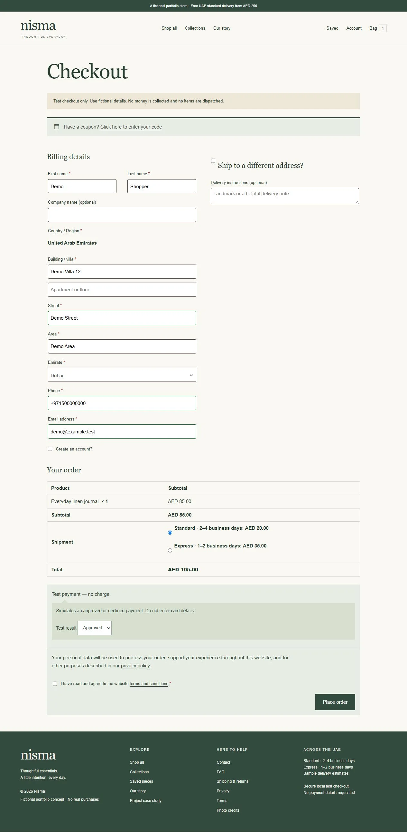Open footer Project case study link
This screenshot has width=407, height=832.
pyautogui.click(x=145, y=801)
